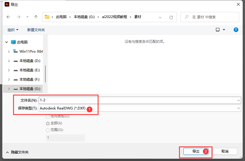The width and height of the screenshot is (245, 161).
Task: Go back to previous folder
Action: pos(8,17)
